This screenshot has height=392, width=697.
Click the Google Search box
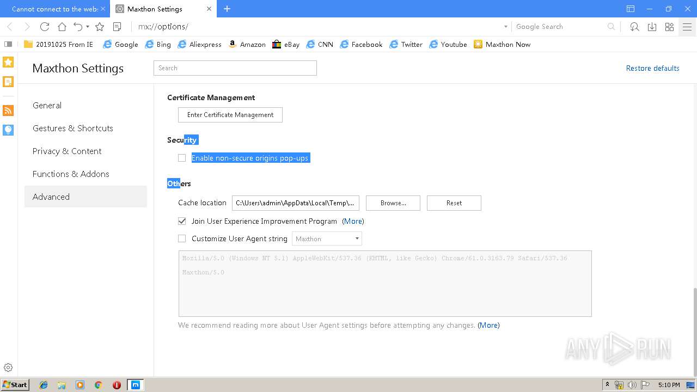tap(560, 27)
